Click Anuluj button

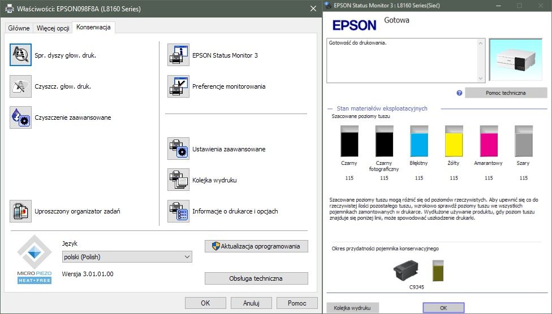click(251, 303)
